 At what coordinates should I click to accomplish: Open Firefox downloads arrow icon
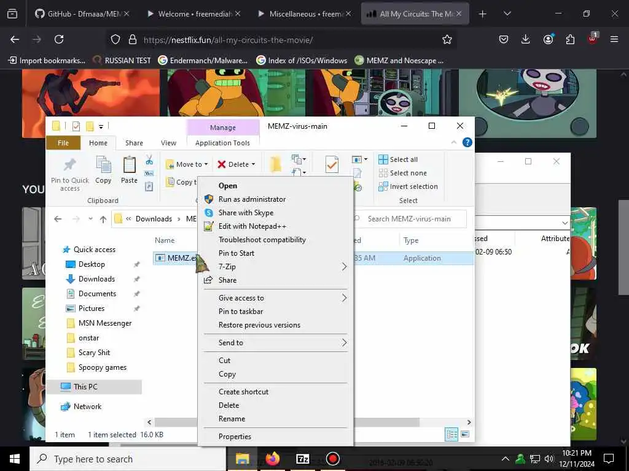click(526, 39)
